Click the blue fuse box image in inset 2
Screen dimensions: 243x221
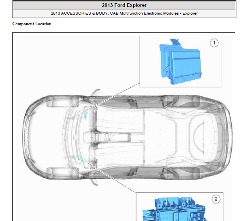(x=175, y=209)
